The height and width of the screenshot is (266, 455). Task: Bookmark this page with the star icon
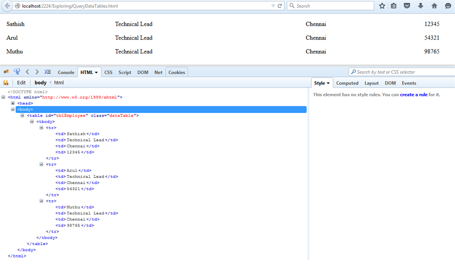coord(382,6)
